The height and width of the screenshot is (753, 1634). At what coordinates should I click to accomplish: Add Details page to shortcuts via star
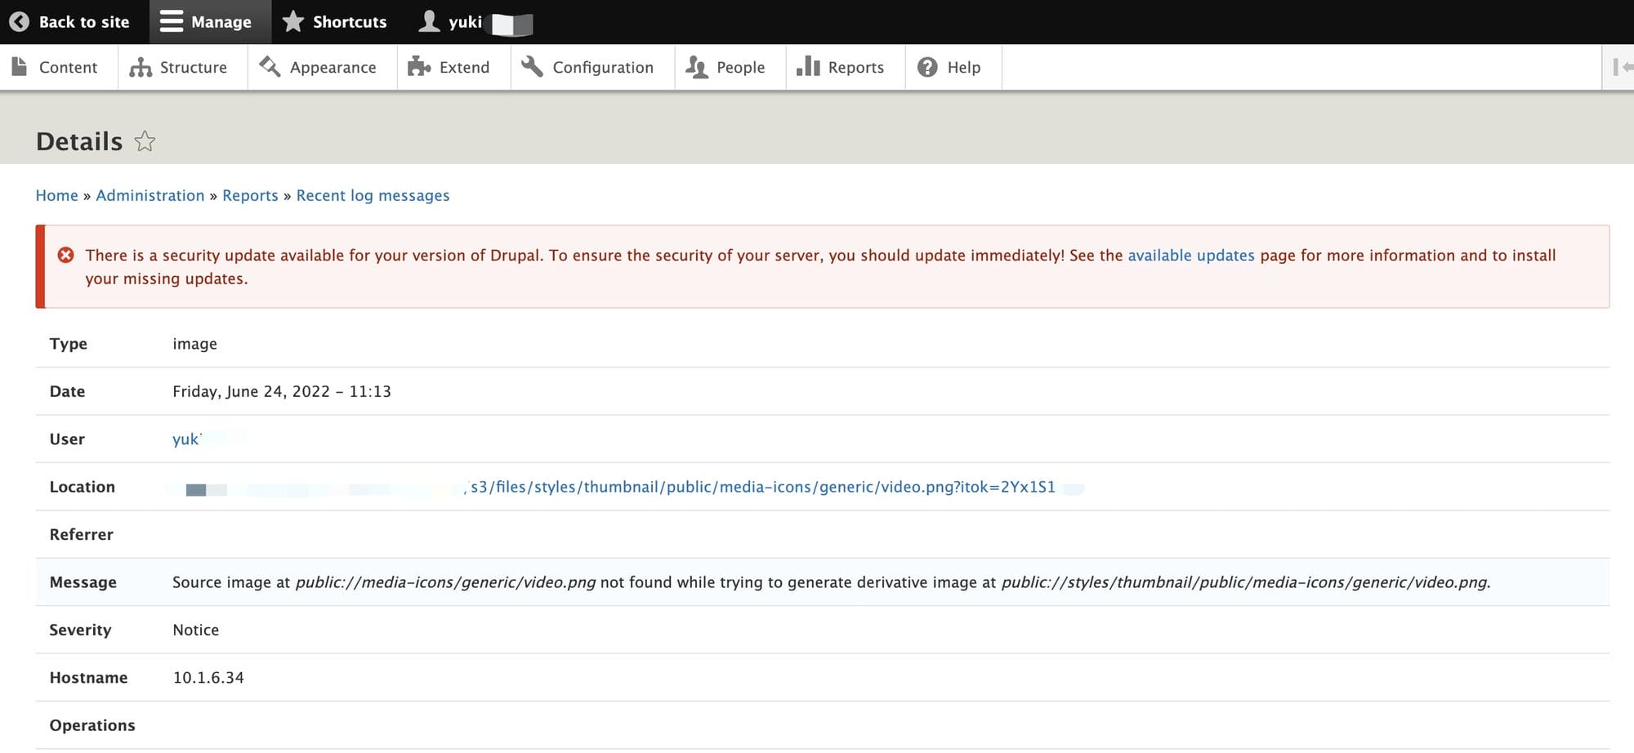tap(145, 141)
